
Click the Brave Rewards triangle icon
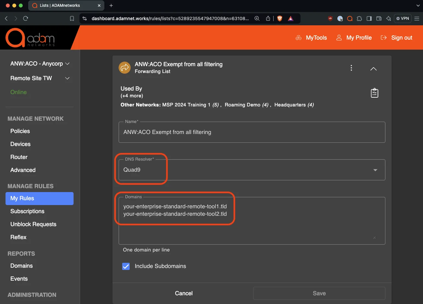[x=291, y=18]
